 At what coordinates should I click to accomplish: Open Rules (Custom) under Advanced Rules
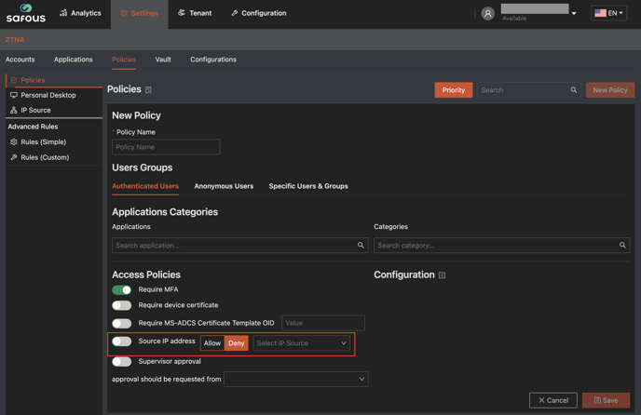click(x=45, y=157)
